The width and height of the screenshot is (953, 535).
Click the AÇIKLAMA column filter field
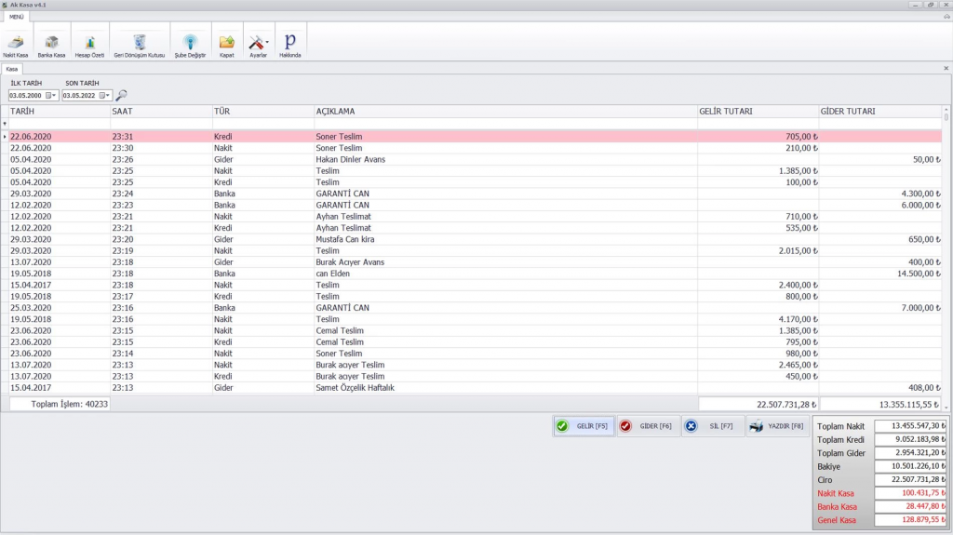point(504,124)
